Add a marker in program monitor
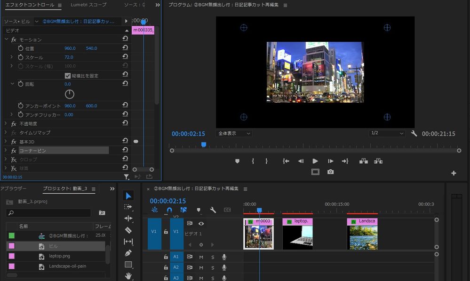 coord(237,161)
